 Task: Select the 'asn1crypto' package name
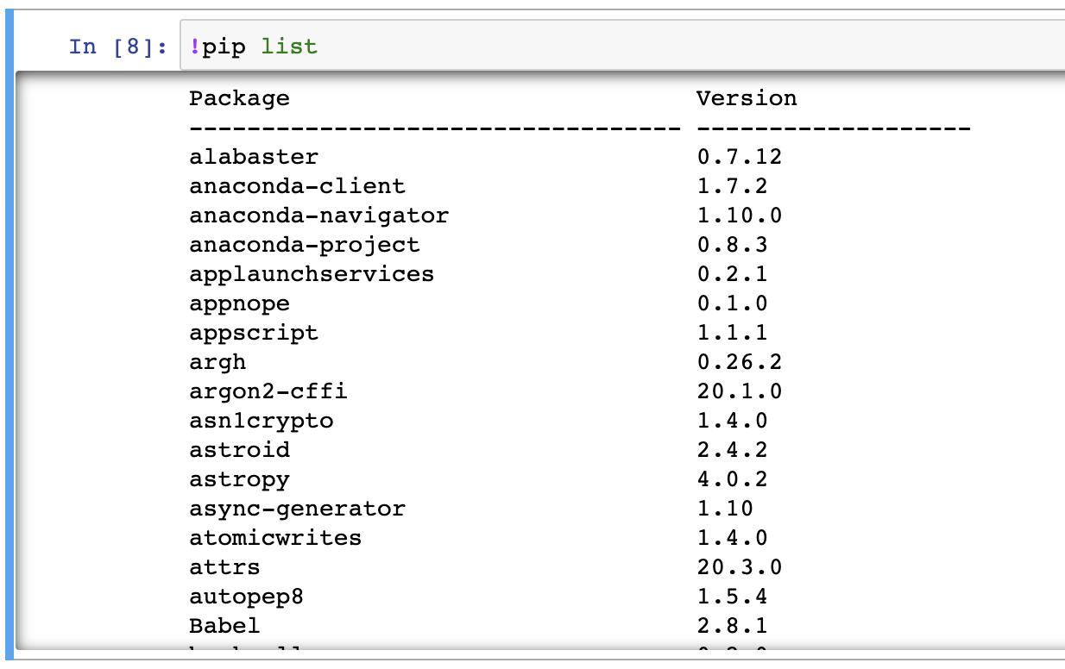click(262, 421)
